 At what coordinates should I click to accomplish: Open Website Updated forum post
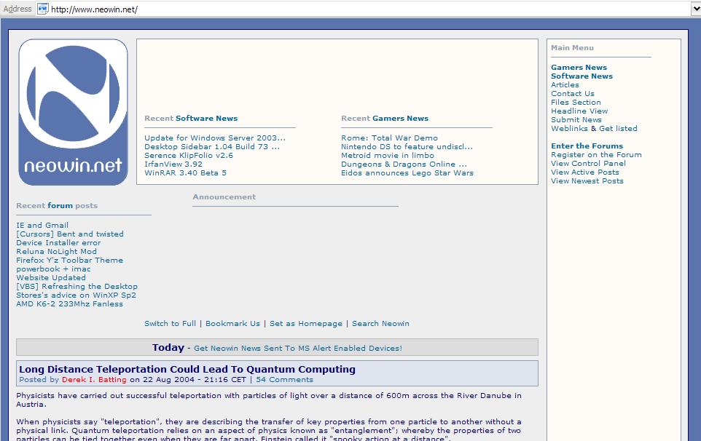pos(50,278)
